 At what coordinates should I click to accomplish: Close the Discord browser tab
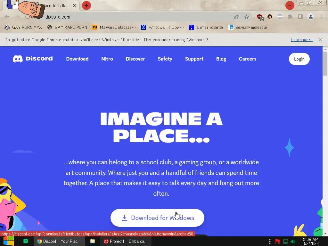coord(74,6)
